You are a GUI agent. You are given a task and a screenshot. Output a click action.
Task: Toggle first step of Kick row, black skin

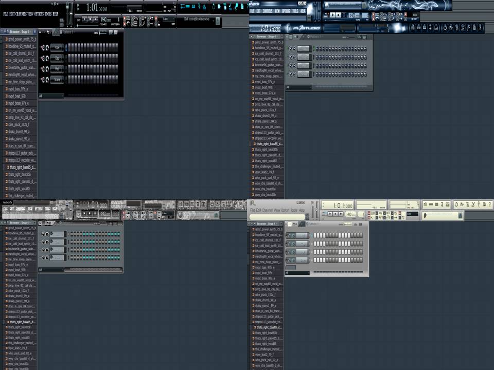point(70,47)
